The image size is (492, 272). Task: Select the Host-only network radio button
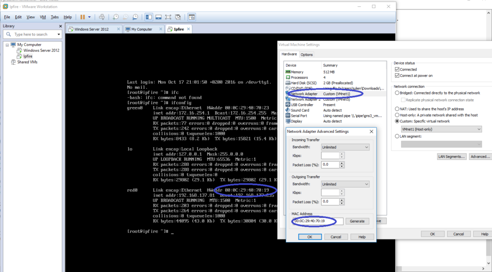click(x=397, y=115)
